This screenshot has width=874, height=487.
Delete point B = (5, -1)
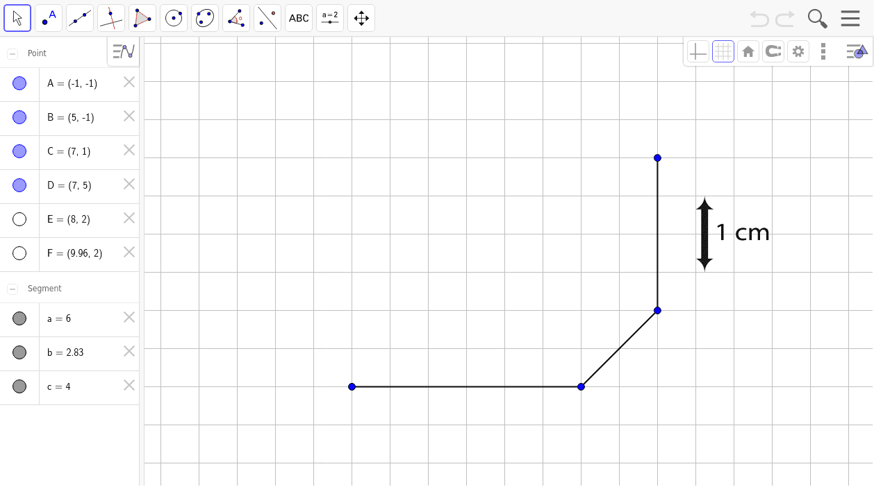[x=129, y=116]
